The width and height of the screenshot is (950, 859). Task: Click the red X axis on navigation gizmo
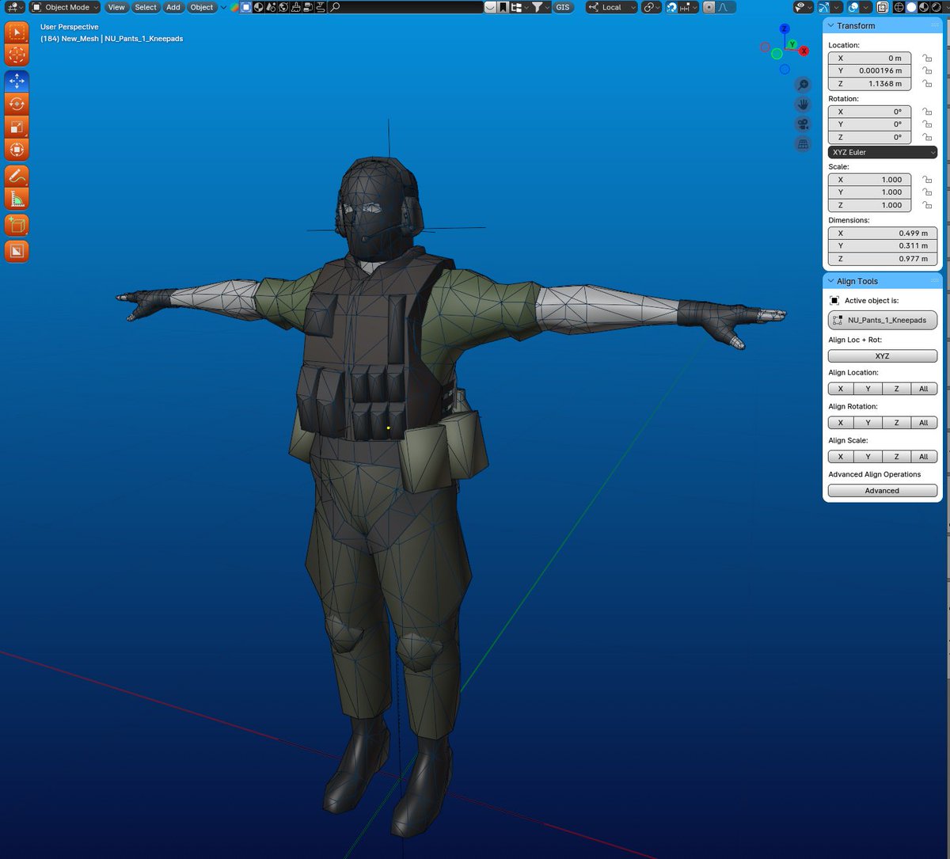(x=804, y=51)
